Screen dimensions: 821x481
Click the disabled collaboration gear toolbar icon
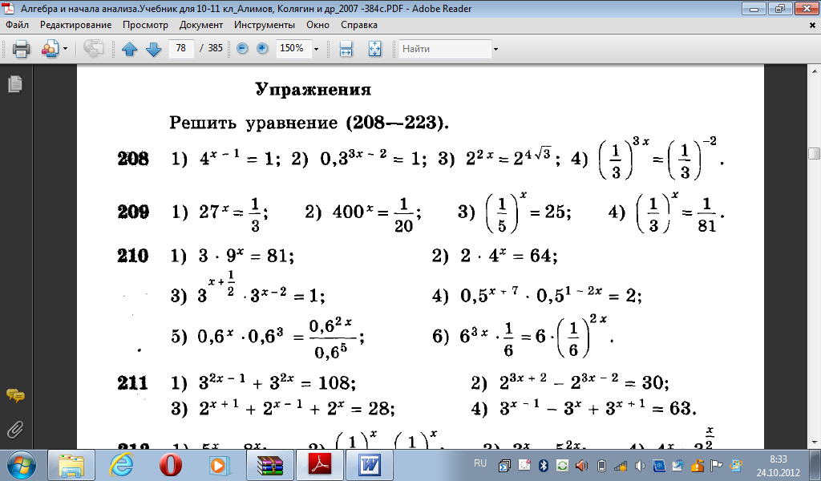93,49
